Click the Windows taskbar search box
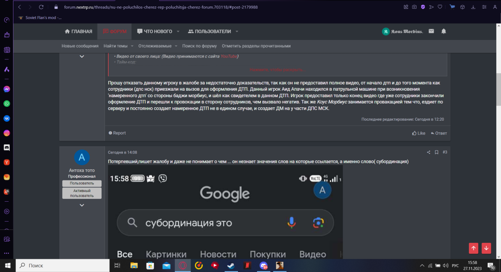 (63, 266)
